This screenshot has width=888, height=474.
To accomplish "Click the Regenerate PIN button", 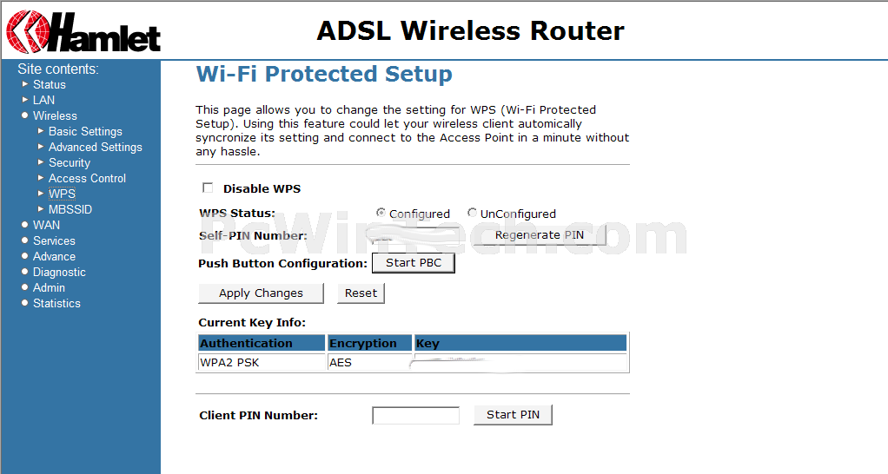I will coord(539,234).
